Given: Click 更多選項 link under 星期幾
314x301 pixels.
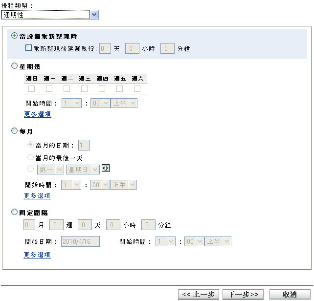Looking at the screenshot, I should pos(38,114).
